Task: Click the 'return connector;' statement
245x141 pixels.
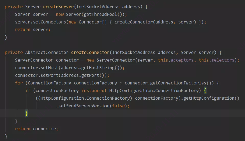Action: [x=37, y=129]
